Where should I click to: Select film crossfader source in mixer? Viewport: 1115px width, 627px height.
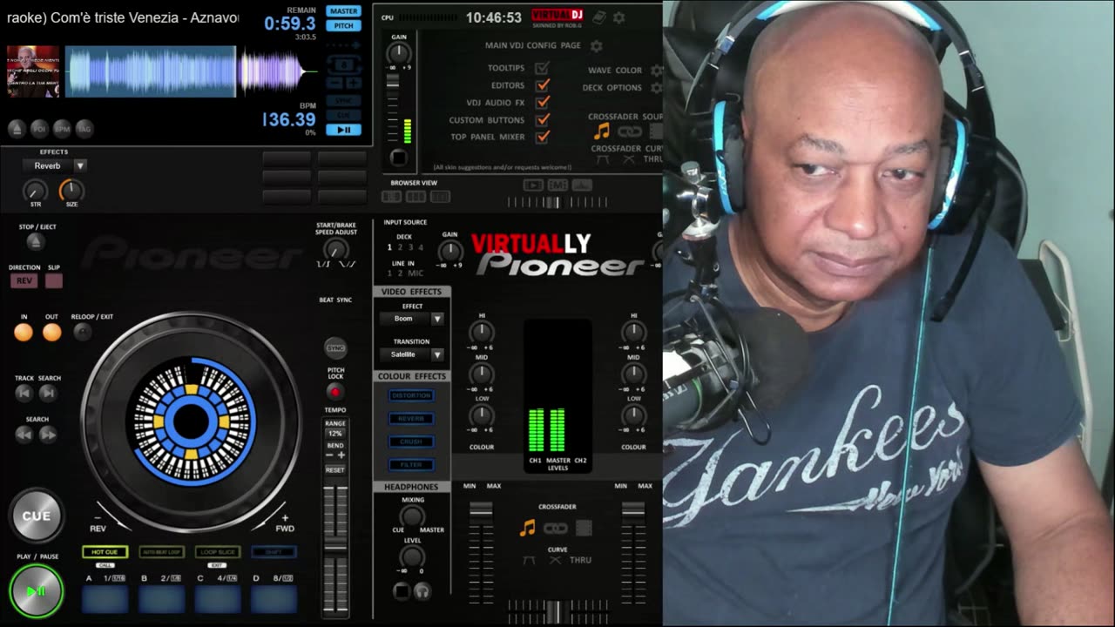tap(584, 528)
